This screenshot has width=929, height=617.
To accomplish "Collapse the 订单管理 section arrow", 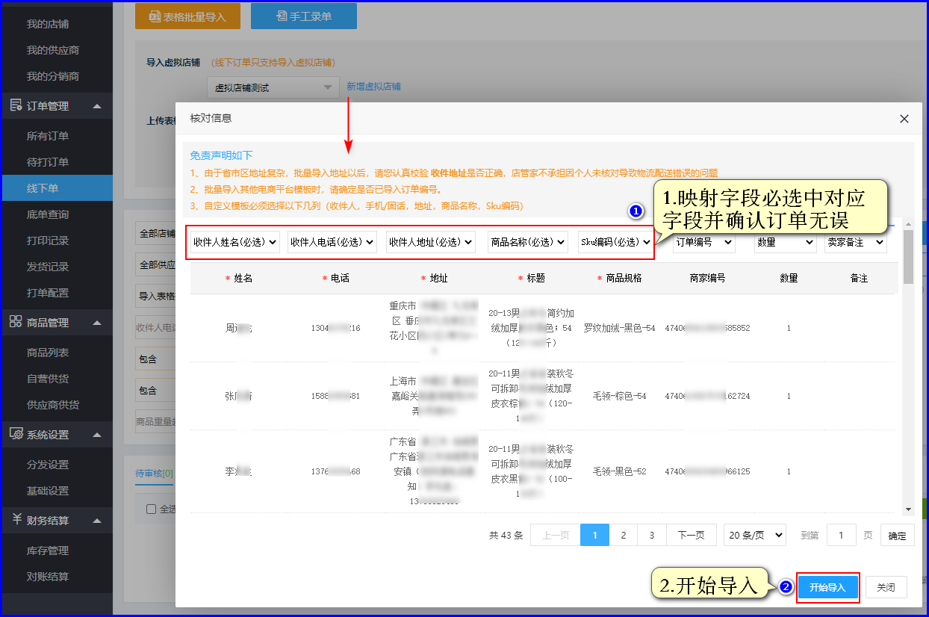I will [97, 106].
